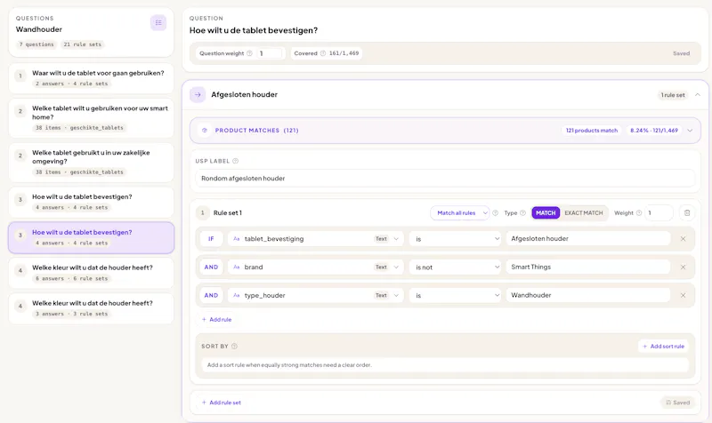The image size is (712, 423).
Task: Open the highlighted Hoe wilt u de tablet bevestigen question
Action: (92, 237)
